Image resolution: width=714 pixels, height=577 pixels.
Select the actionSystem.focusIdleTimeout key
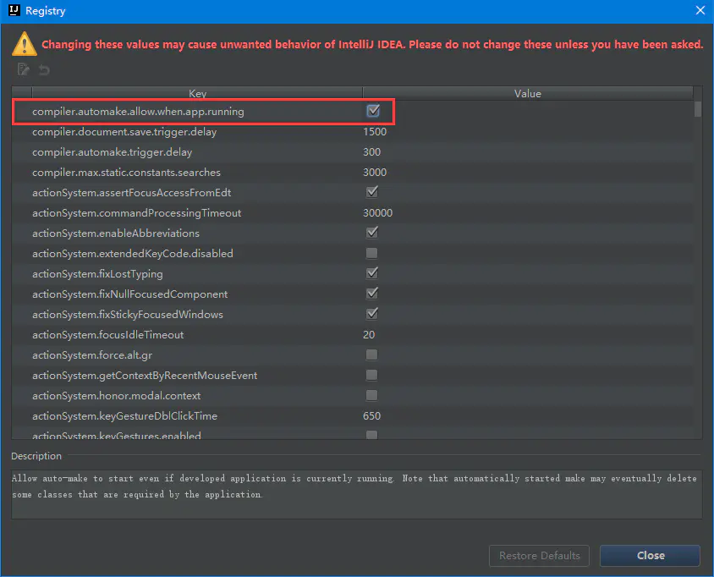[108, 335]
